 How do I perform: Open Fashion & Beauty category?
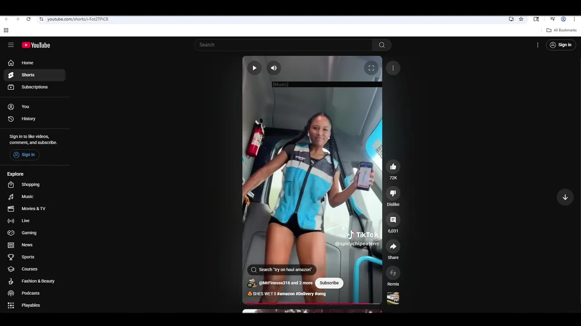tap(34, 281)
